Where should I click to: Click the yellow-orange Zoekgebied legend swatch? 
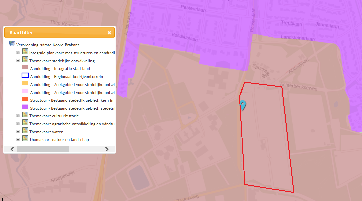point(25,83)
